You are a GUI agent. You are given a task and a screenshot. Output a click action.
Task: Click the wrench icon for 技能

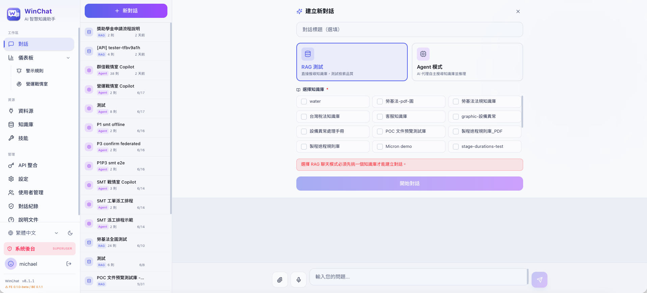pyautogui.click(x=11, y=138)
